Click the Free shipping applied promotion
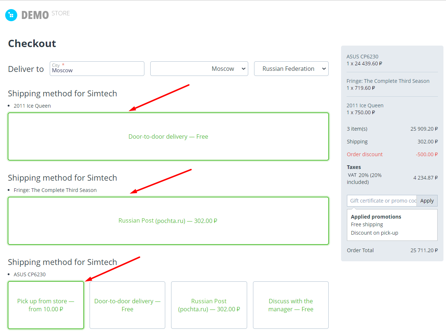 (367, 224)
